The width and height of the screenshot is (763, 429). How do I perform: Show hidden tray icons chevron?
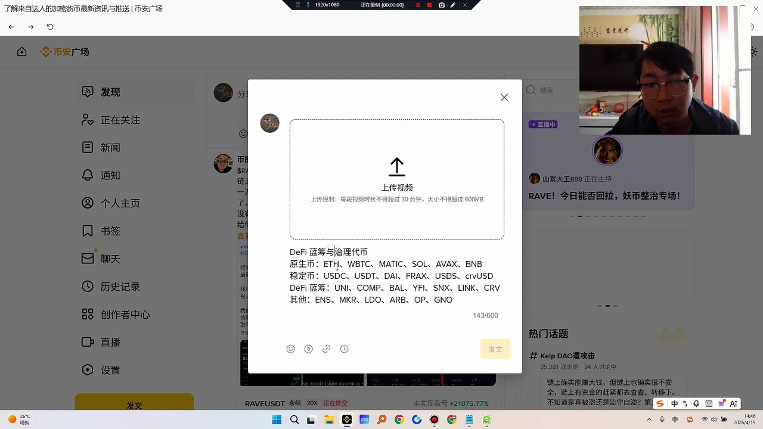coord(650,420)
